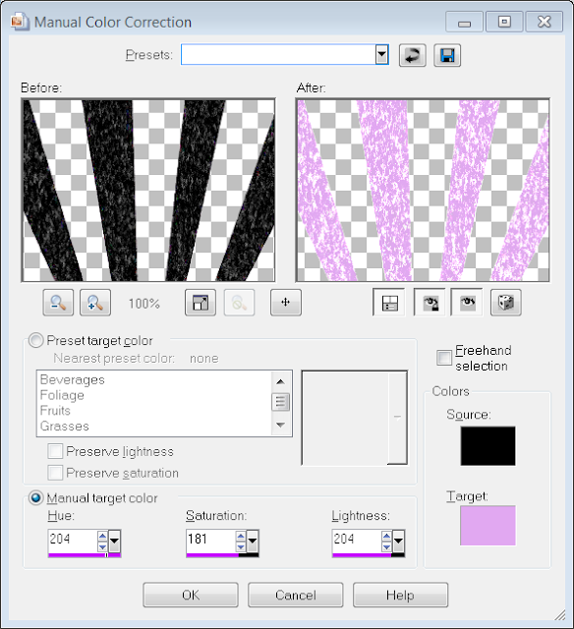Click the Hue value field showing 204
Image resolution: width=574 pixels, height=629 pixels.
coord(73,540)
